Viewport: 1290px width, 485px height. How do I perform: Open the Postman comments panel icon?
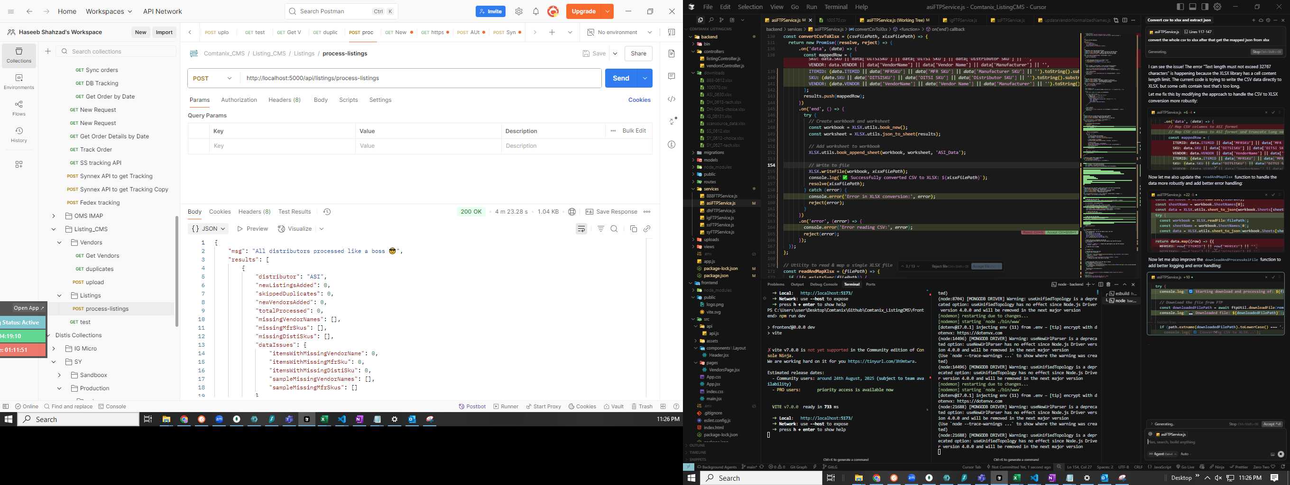pyautogui.click(x=672, y=76)
